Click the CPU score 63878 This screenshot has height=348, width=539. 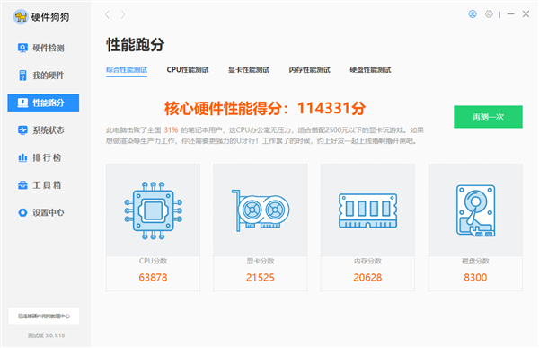pos(153,278)
